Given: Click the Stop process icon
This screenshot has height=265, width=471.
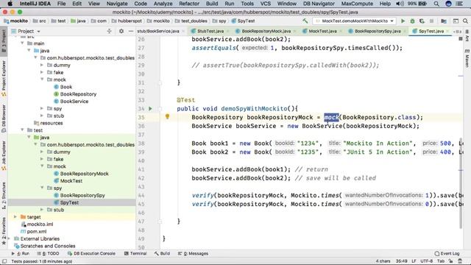Looking at the screenshot, I should click(x=432, y=21).
